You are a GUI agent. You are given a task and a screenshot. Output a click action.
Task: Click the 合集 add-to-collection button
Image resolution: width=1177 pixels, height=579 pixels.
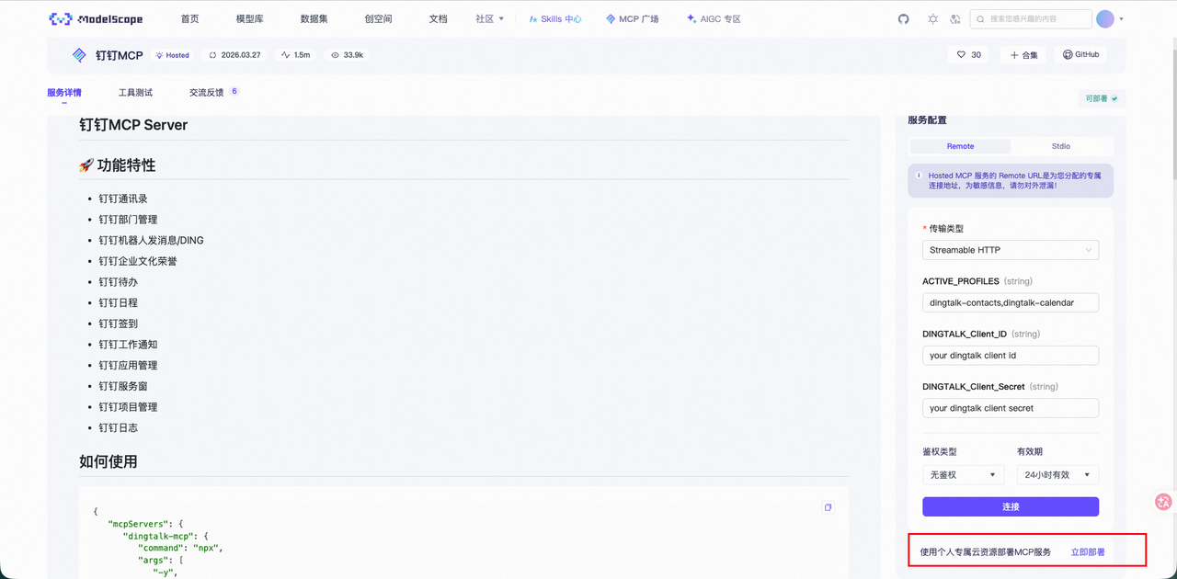1023,55
